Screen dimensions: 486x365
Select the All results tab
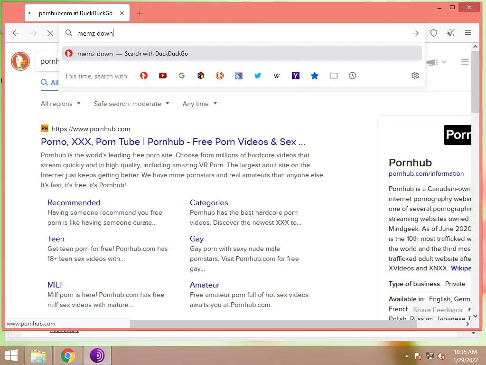point(49,83)
